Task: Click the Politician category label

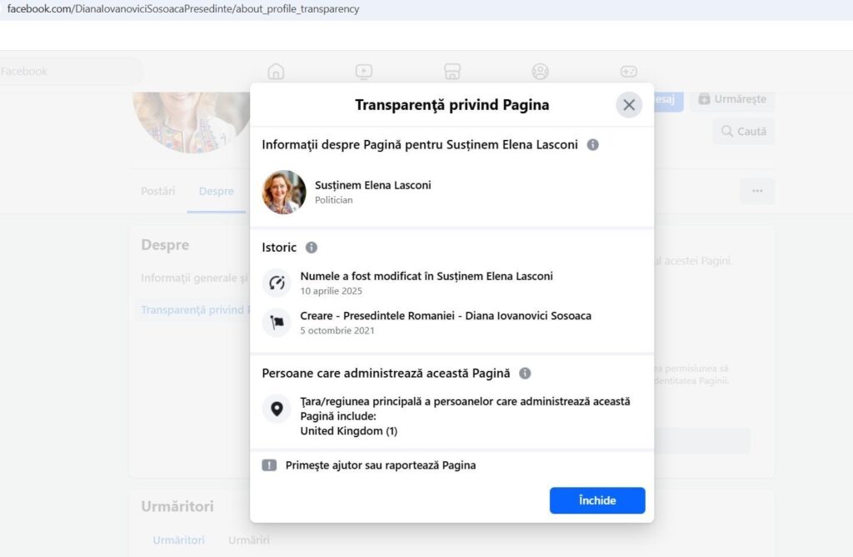Action: pyautogui.click(x=333, y=200)
